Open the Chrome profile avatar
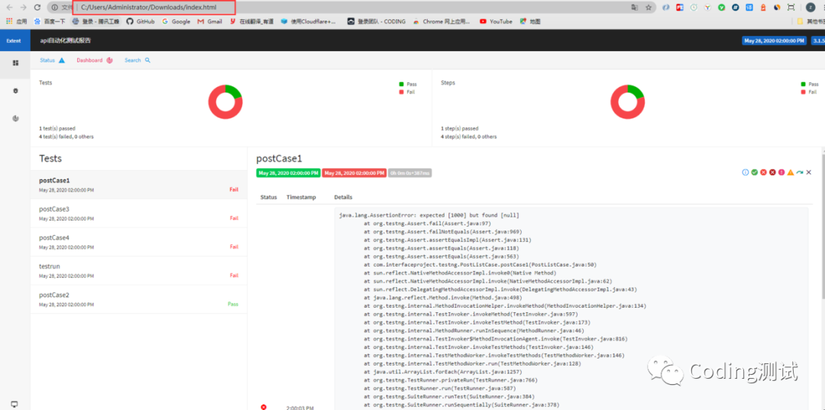The height and width of the screenshot is (410, 825). point(810,8)
